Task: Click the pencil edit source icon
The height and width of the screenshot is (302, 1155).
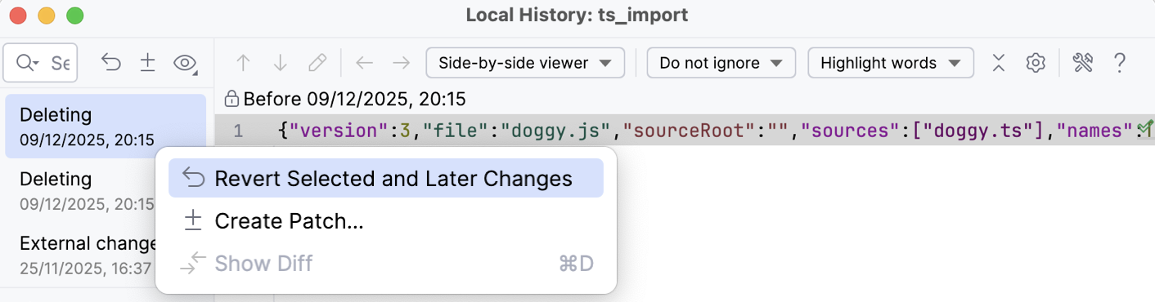Action: pyautogui.click(x=317, y=63)
